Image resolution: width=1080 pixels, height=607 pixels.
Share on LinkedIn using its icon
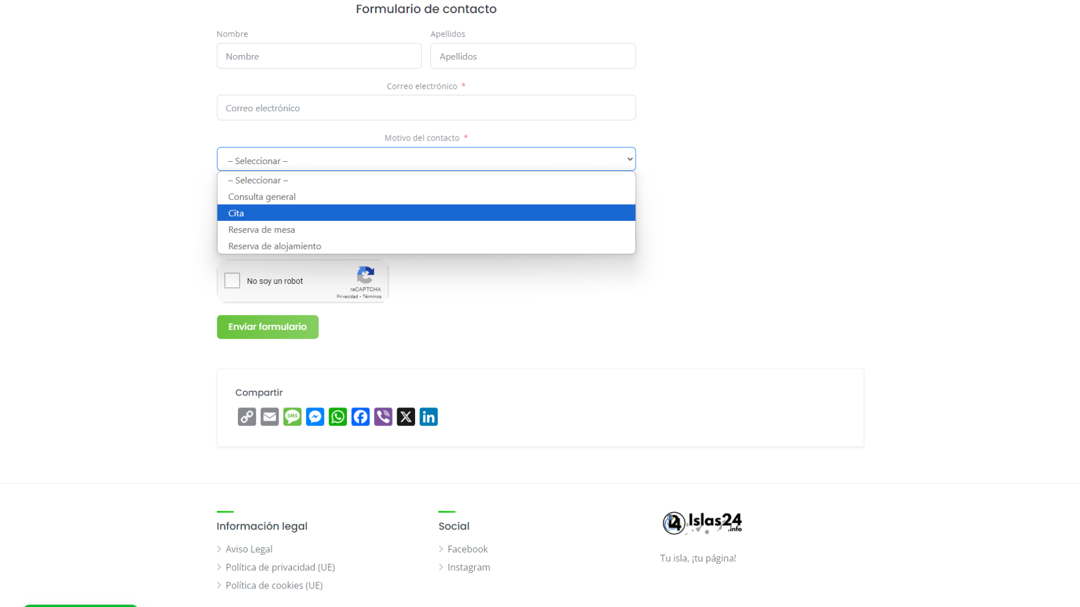(429, 416)
